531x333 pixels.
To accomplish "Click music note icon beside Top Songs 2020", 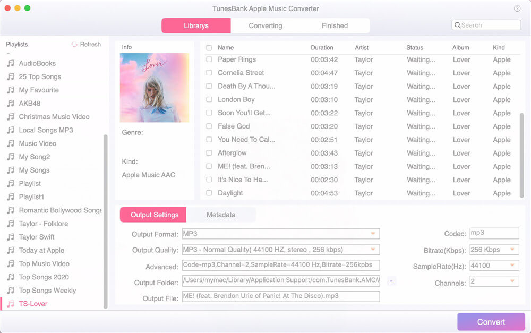I will [x=11, y=277].
